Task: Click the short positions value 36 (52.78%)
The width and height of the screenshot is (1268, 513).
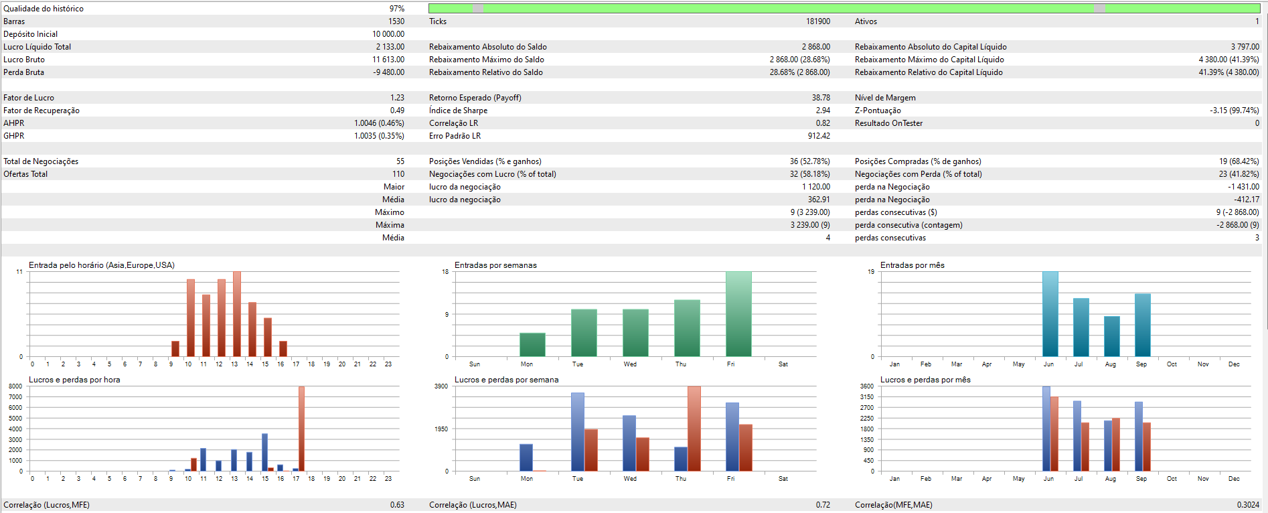Action: point(810,161)
